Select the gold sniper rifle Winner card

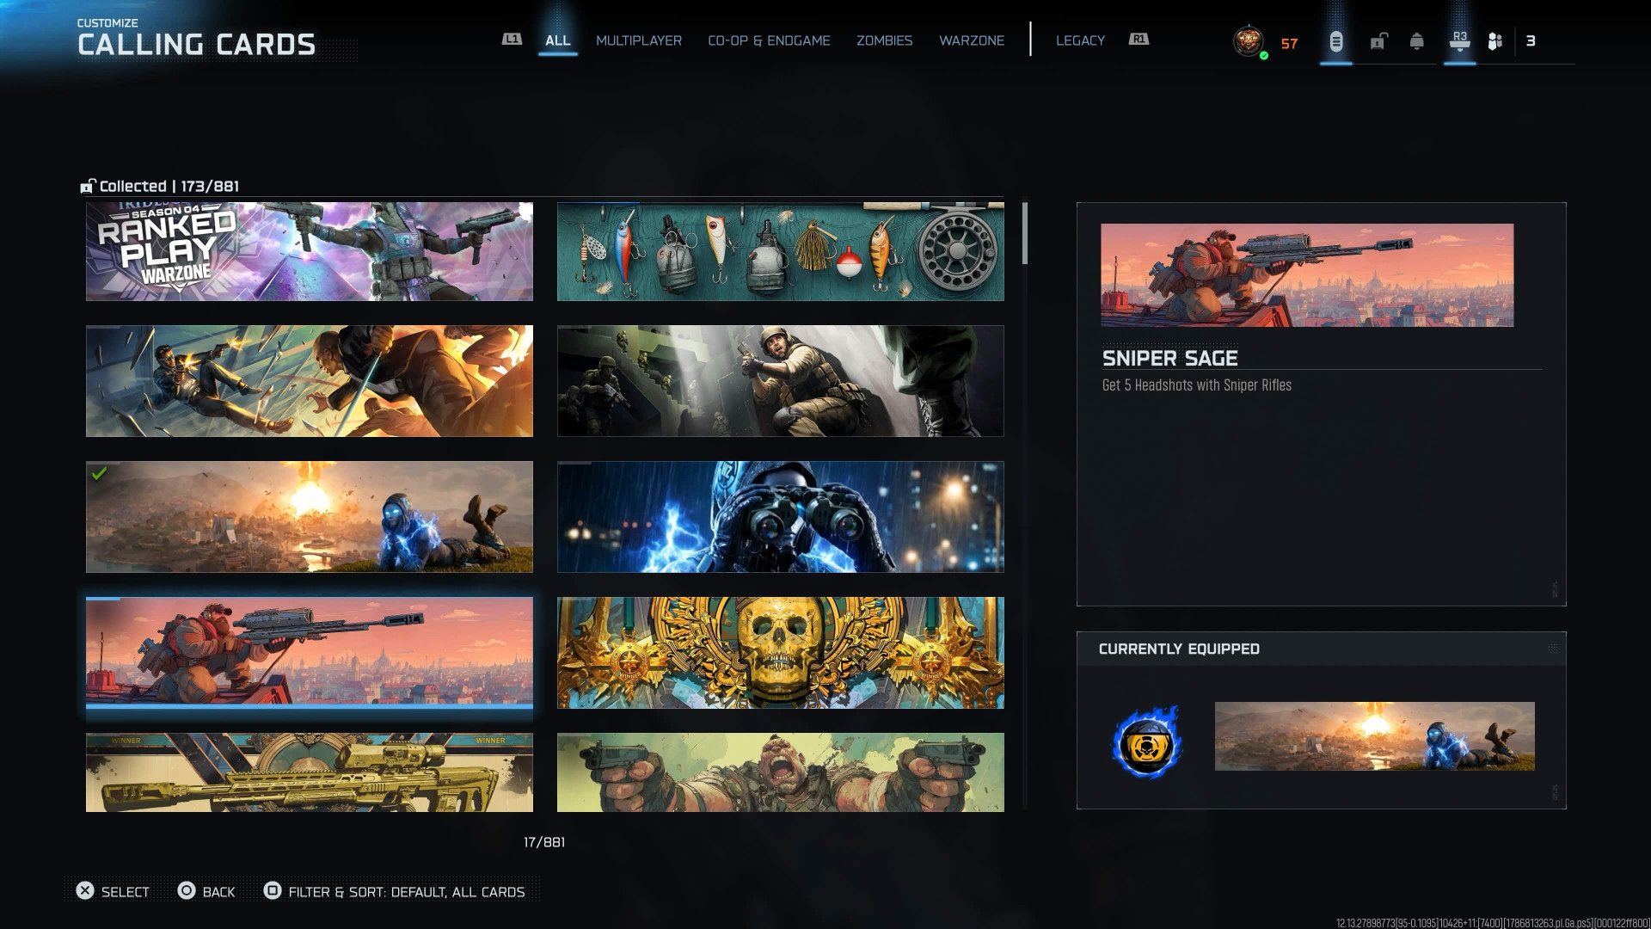pyautogui.click(x=310, y=772)
